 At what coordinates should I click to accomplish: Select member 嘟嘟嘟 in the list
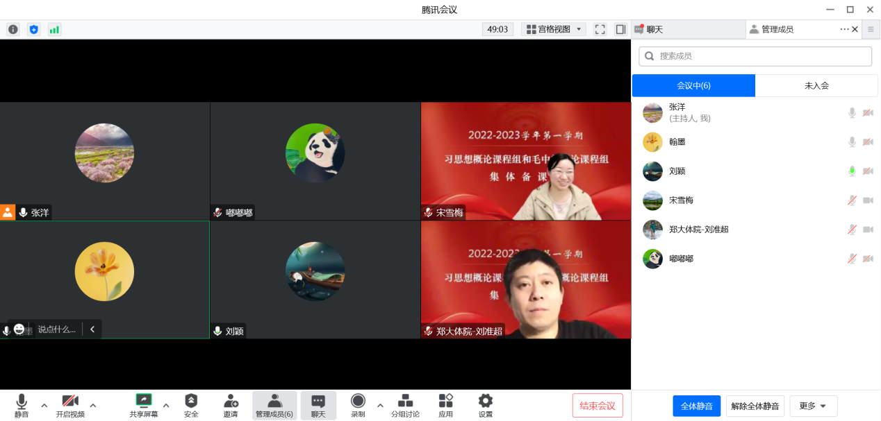coord(755,258)
